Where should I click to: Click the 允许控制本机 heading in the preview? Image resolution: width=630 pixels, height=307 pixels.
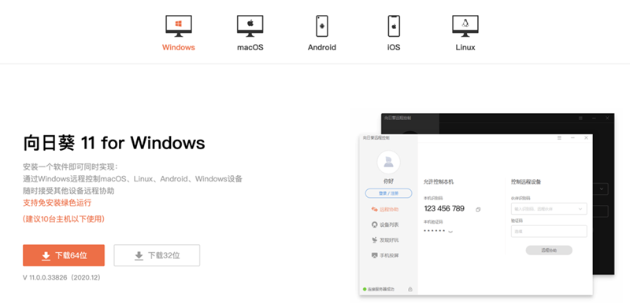coord(439,181)
